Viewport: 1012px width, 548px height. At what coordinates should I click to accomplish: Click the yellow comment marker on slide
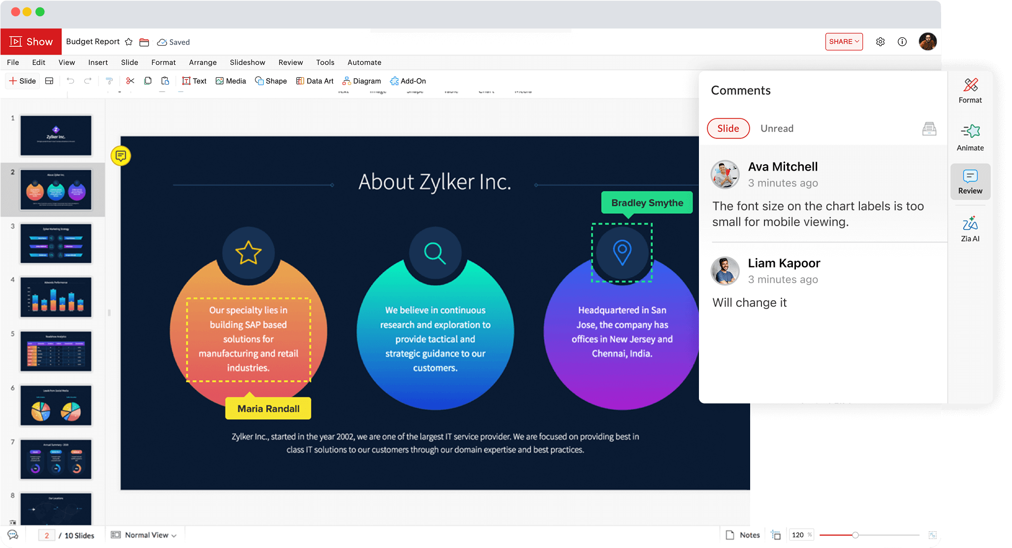(121, 156)
